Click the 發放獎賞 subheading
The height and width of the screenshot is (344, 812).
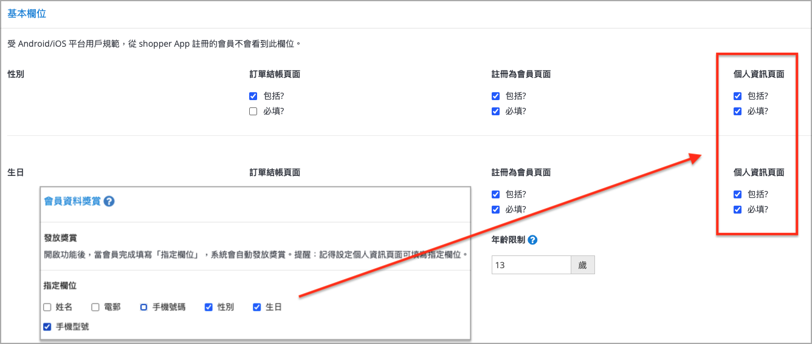[x=60, y=237]
